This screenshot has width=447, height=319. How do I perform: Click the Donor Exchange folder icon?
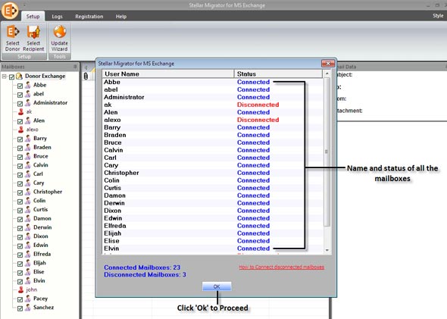pos(19,76)
